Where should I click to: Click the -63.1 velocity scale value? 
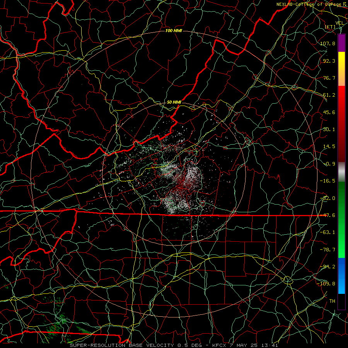[x=328, y=232]
